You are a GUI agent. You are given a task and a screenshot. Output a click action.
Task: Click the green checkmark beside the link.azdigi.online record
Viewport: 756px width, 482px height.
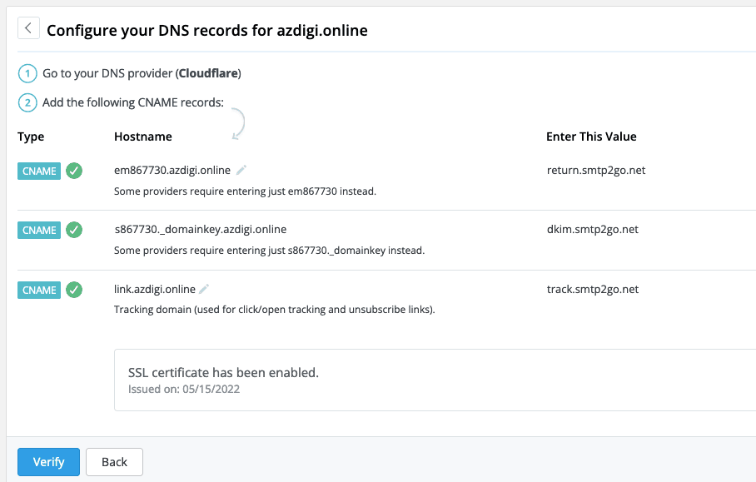click(x=74, y=290)
